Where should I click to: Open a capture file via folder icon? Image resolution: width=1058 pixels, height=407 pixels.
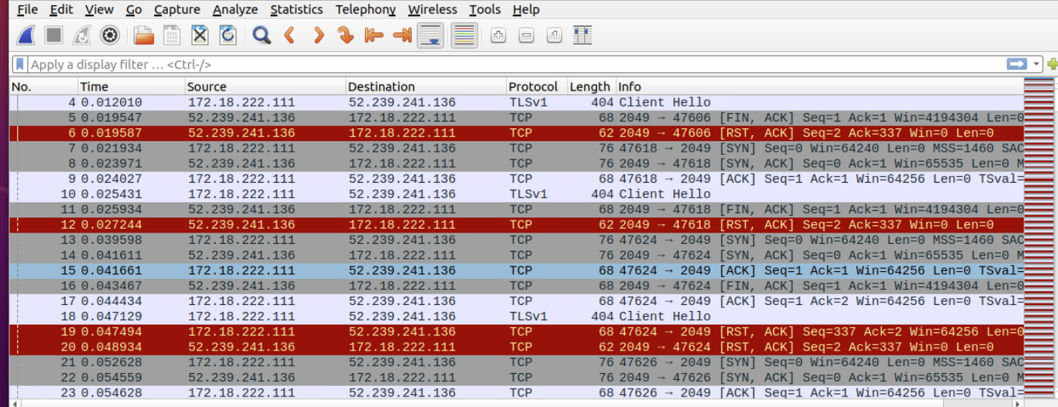144,35
